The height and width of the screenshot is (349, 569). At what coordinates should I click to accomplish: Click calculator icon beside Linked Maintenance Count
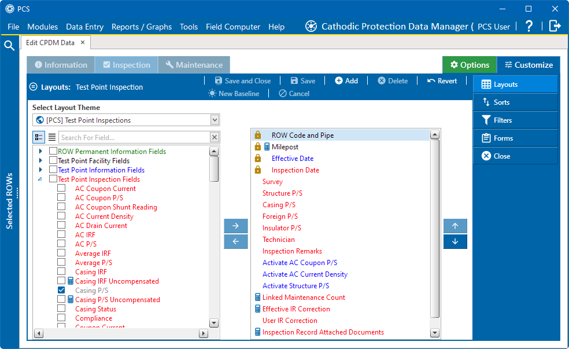(258, 297)
